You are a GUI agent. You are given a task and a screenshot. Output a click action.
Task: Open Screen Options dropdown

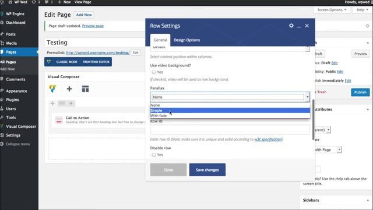(332, 10)
